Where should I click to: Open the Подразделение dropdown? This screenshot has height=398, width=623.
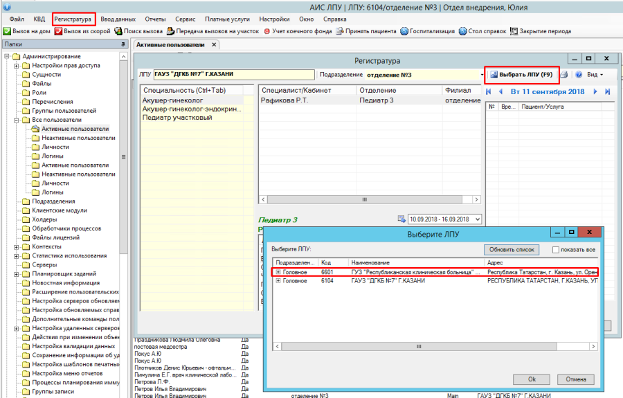[x=482, y=75]
